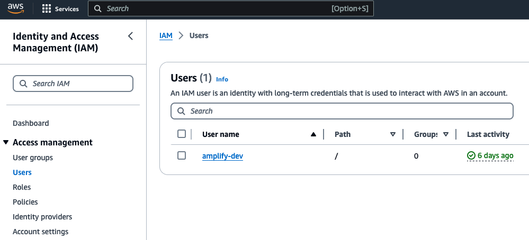Open Policies in the sidebar
Viewport: 529px width, 240px height.
[25, 202]
